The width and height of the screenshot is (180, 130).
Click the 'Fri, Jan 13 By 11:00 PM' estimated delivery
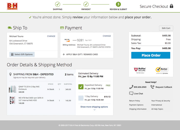(x=91, y=77)
